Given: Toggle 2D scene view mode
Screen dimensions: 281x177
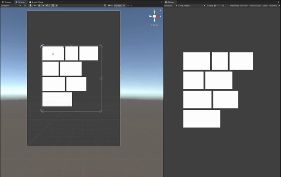Looking at the screenshot, I should 25,6.
